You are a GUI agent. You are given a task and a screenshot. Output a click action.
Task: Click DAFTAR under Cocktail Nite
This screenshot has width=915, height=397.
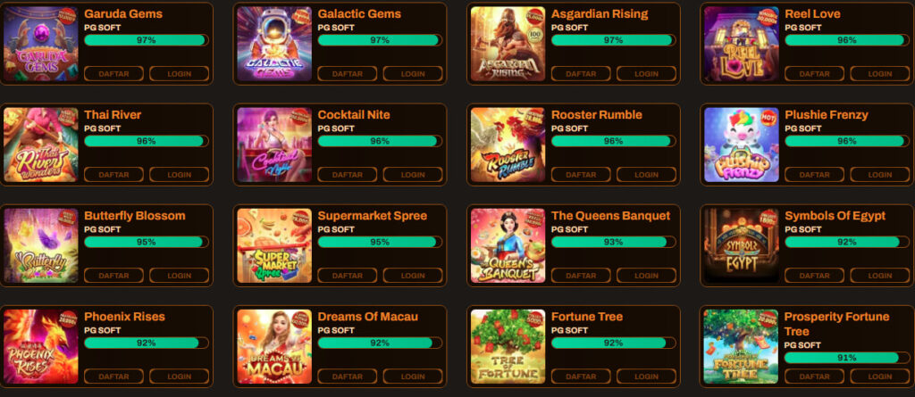click(348, 175)
